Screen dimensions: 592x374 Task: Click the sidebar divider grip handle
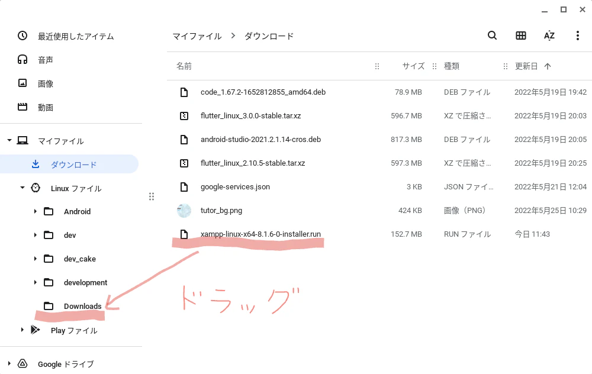(152, 196)
